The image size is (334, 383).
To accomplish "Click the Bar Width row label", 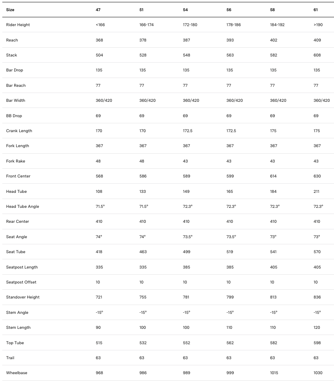I will (x=16, y=101).
